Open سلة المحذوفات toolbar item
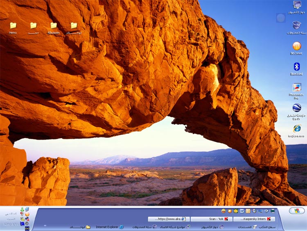Screen dimensions: 307x231 [144, 227]
